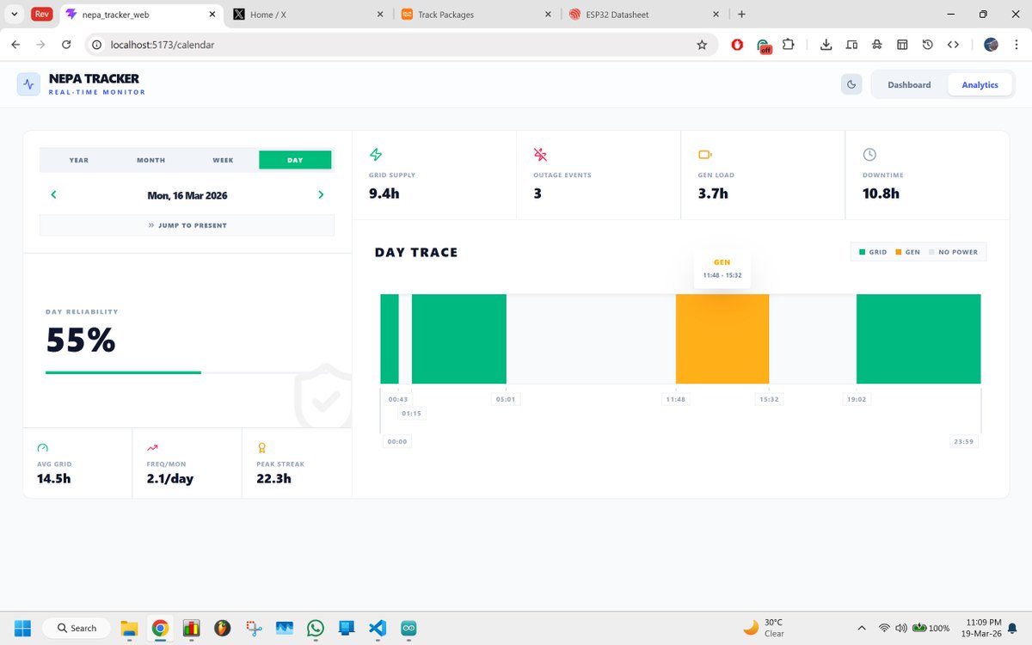Screen dimensions: 1032x645
Task: Open the weather widget showing 30°C Clear
Action: pyautogui.click(x=765, y=628)
